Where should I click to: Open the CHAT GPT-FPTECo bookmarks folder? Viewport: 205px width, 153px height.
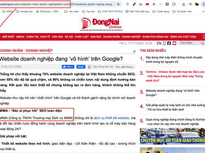pyautogui.click(x=110, y=11)
